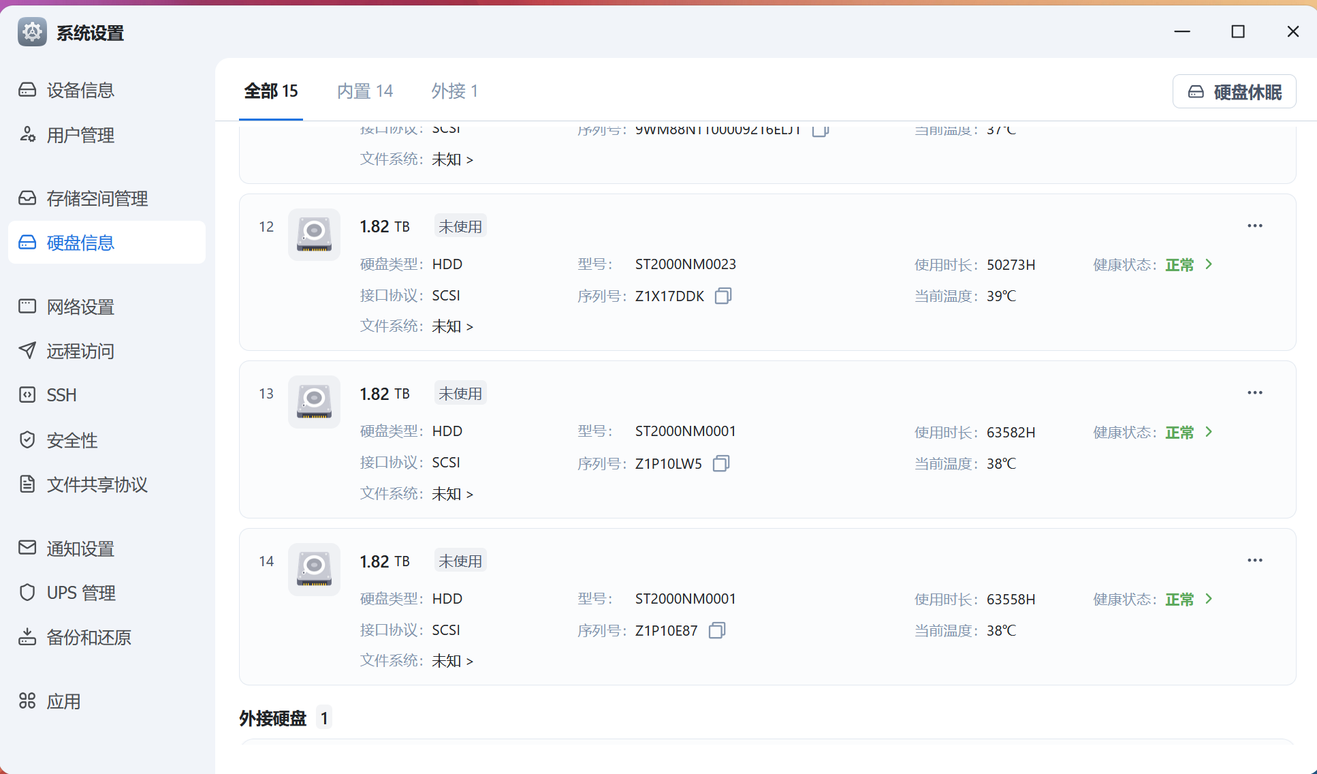Copy serial number Z1P10E87

click(717, 630)
